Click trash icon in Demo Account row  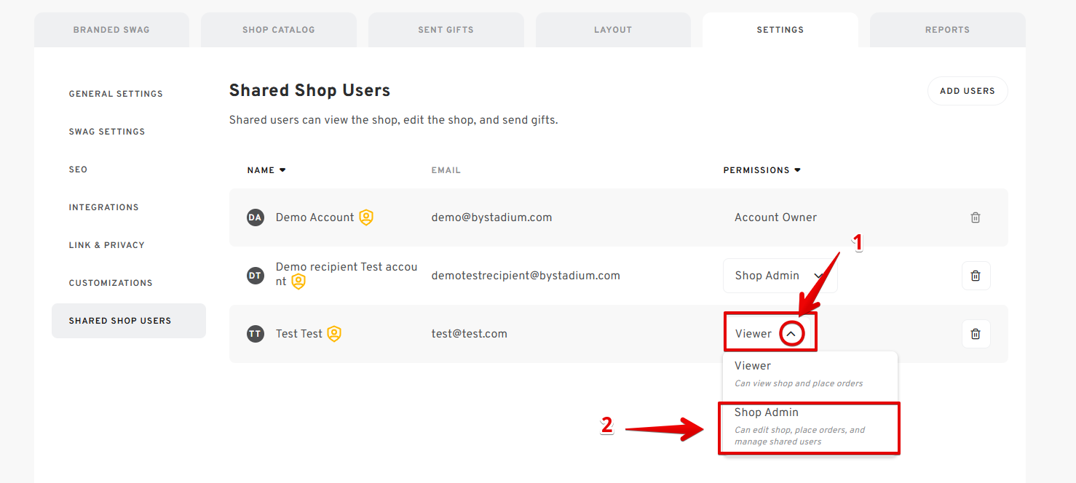976,217
